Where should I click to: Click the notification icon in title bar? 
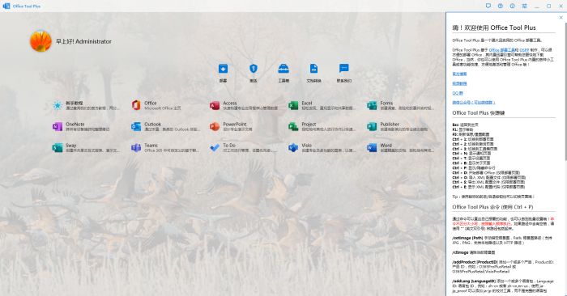pyautogui.click(x=488, y=6)
